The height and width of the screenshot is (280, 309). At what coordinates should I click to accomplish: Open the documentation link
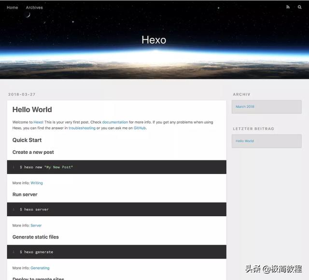[x=115, y=122]
